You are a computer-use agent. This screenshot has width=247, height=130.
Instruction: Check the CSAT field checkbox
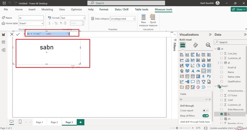222,100
